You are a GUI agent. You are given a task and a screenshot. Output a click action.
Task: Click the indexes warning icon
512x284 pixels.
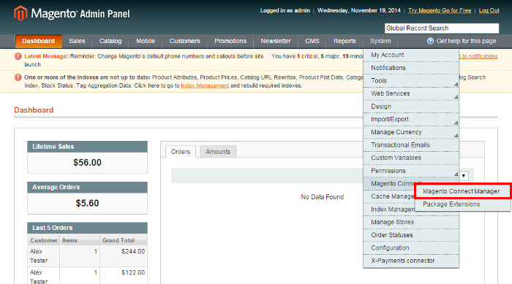click(18, 77)
